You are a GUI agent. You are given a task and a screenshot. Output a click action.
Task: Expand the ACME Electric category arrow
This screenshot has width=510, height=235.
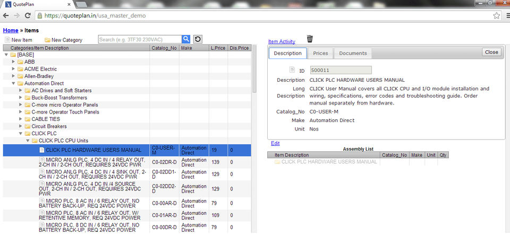(13, 69)
